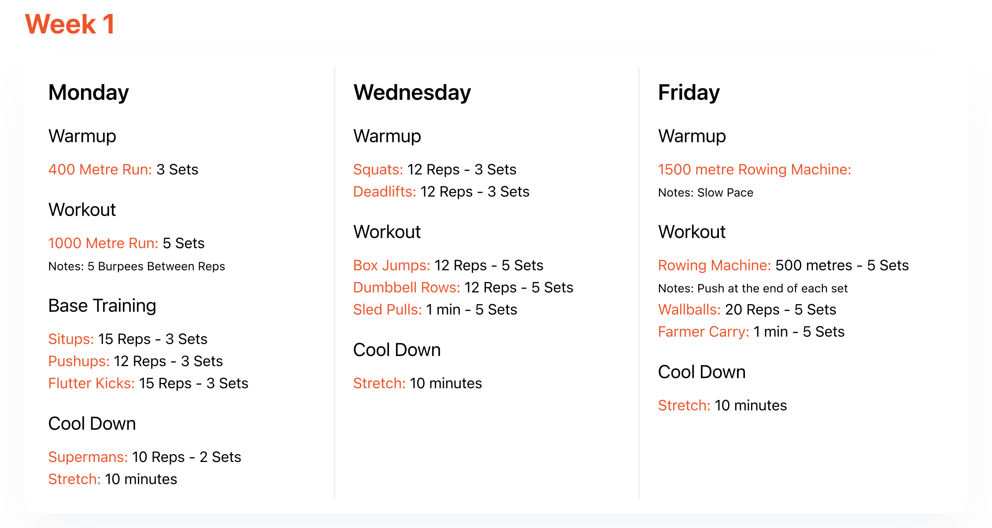Select the Farmer Carry exercise

[x=703, y=331]
